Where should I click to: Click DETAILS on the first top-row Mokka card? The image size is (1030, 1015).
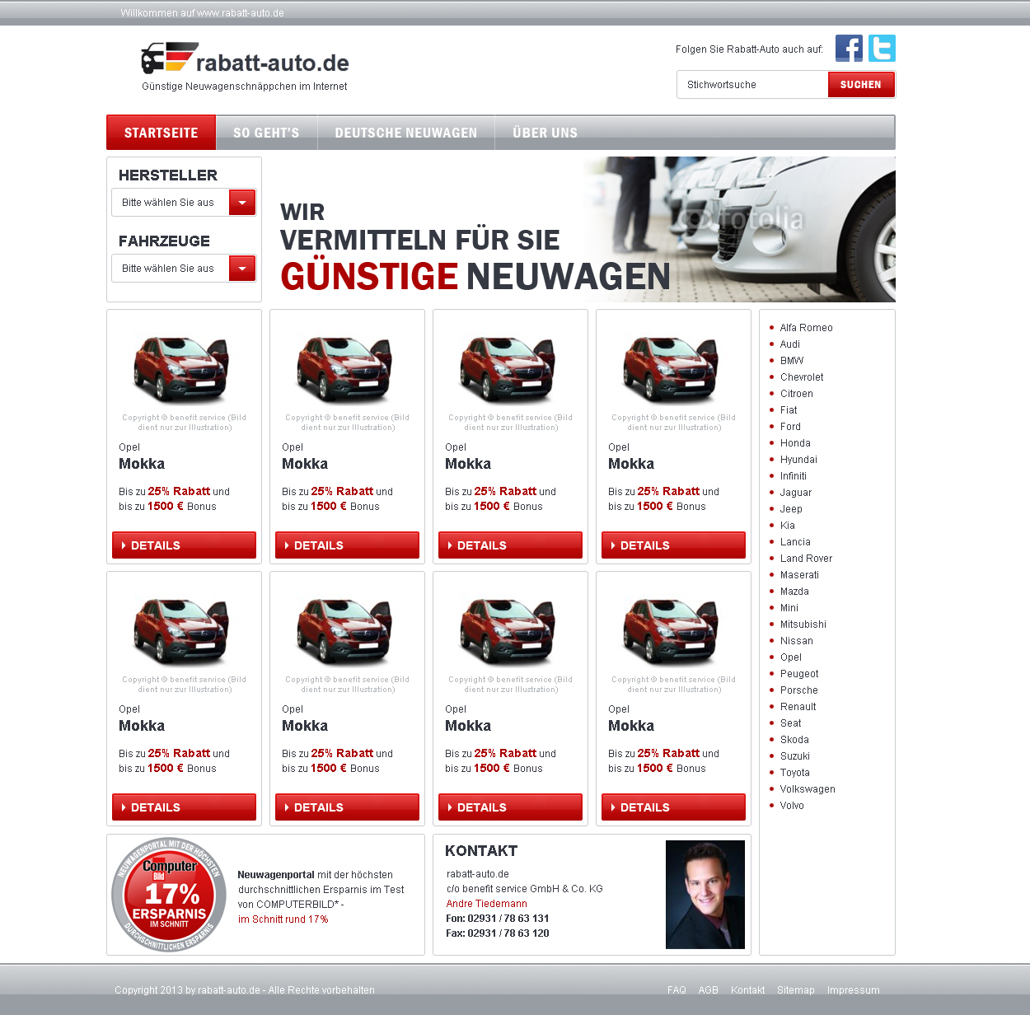click(184, 545)
